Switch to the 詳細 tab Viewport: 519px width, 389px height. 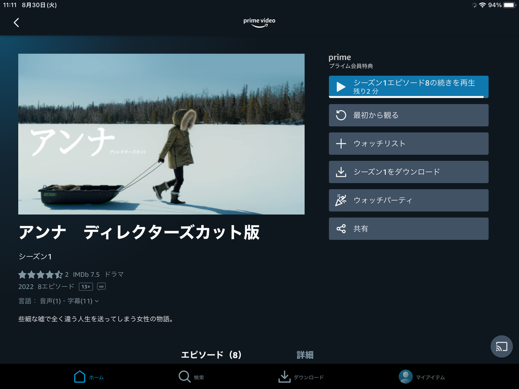pyautogui.click(x=305, y=355)
